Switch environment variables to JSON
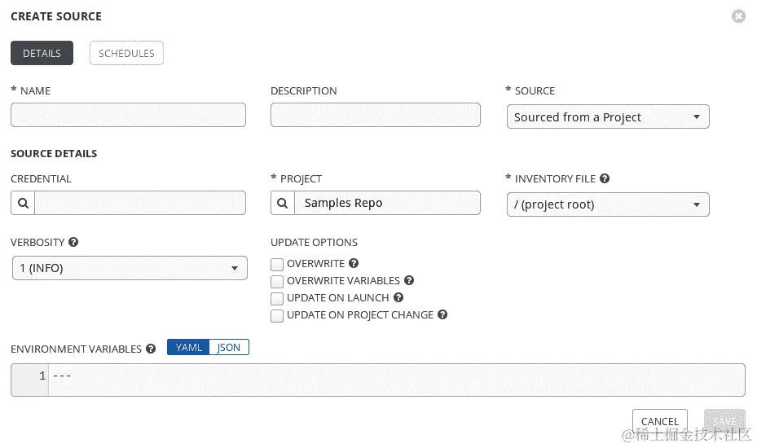757x448 pixels. click(229, 348)
